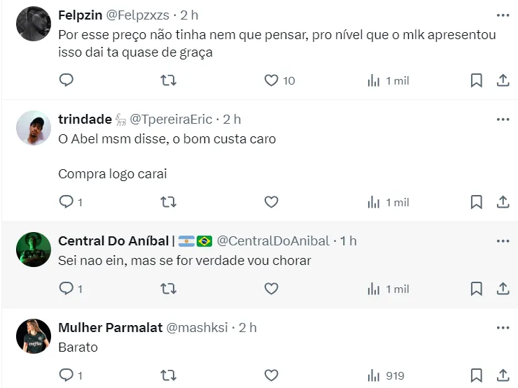View the 919 views on Mulher Parmalat's tweet
Image resolution: width=518 pixels, height=388 pixels.
click(386, 375)
